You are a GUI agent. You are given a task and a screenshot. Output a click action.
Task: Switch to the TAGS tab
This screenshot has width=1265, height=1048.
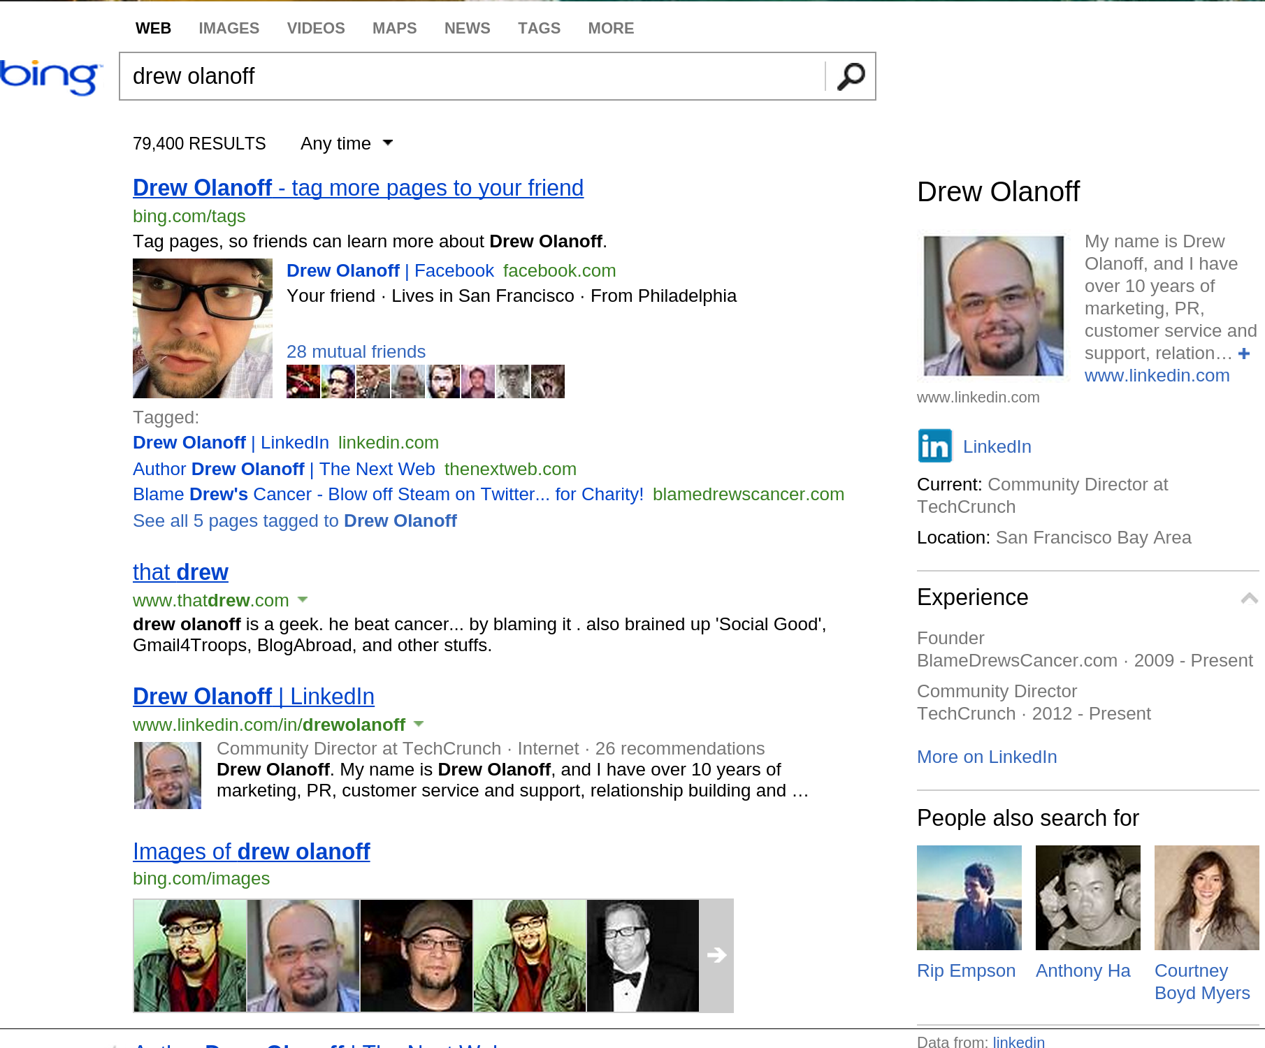(x=539, y=28)
